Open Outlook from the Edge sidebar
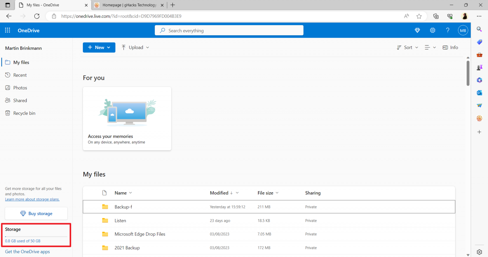The image size is (488, 257). (479, 93)
